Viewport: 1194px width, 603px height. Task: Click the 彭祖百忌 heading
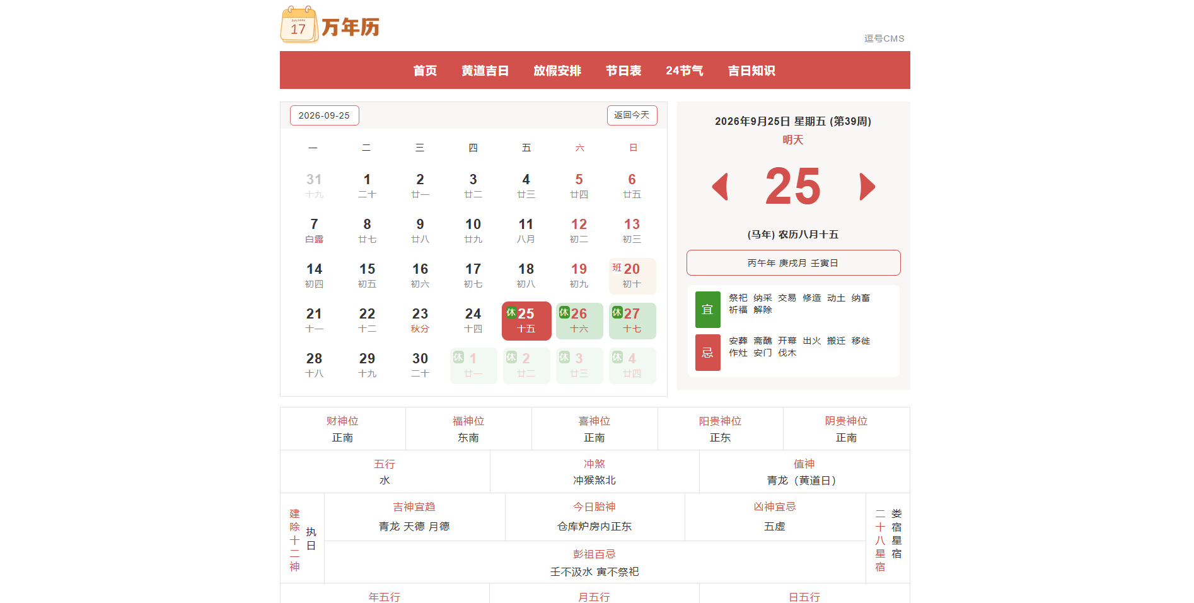(x=594, y=554)
